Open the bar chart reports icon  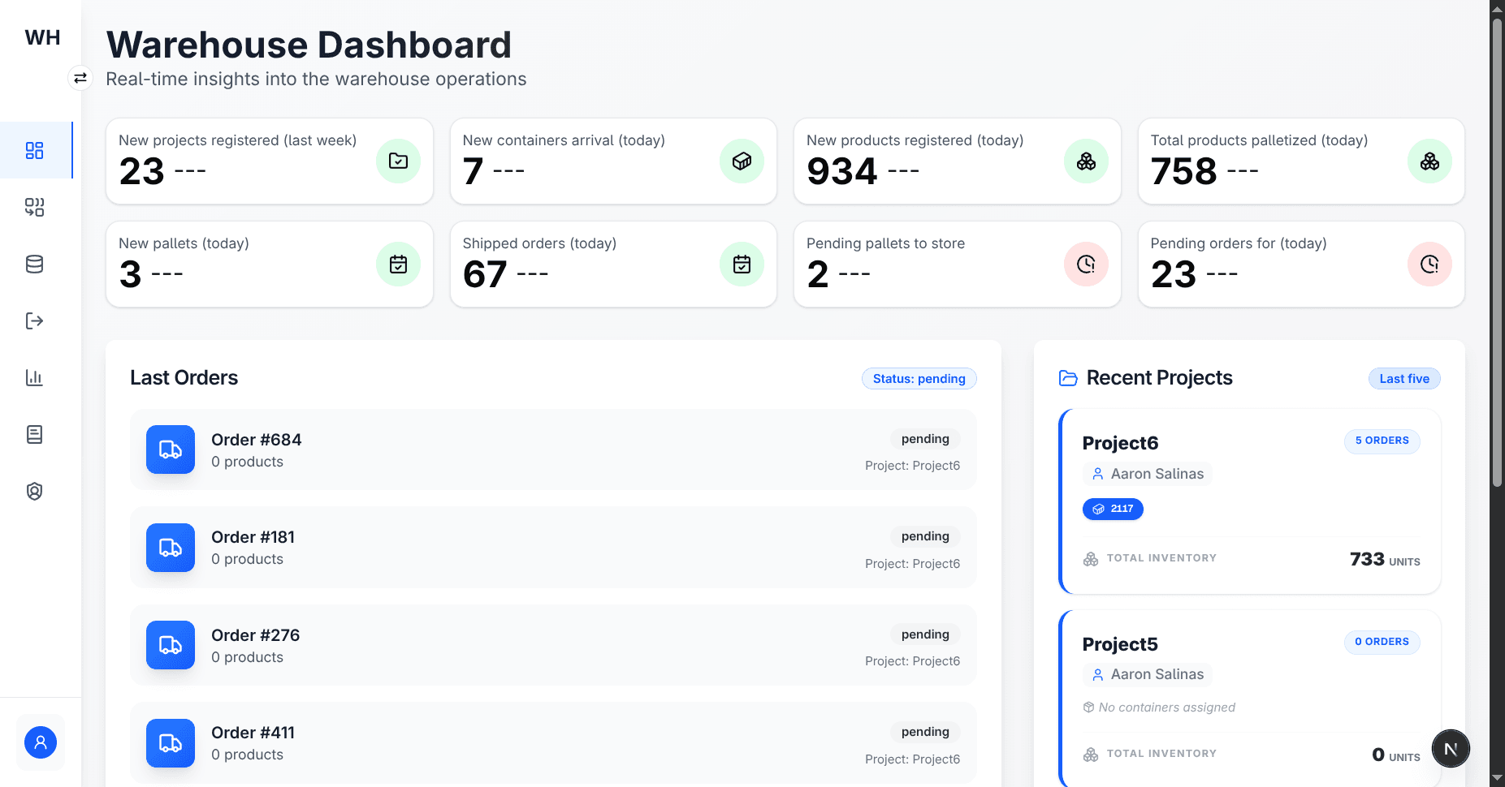(34, 377)
